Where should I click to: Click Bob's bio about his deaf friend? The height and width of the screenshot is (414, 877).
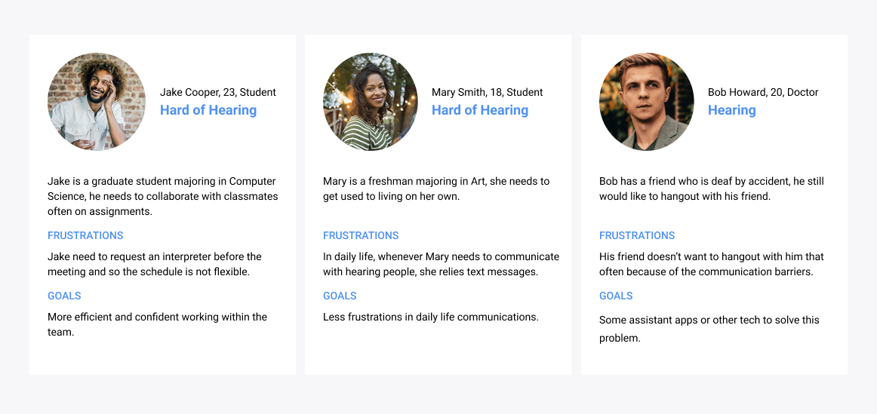(x=711, y=189)
